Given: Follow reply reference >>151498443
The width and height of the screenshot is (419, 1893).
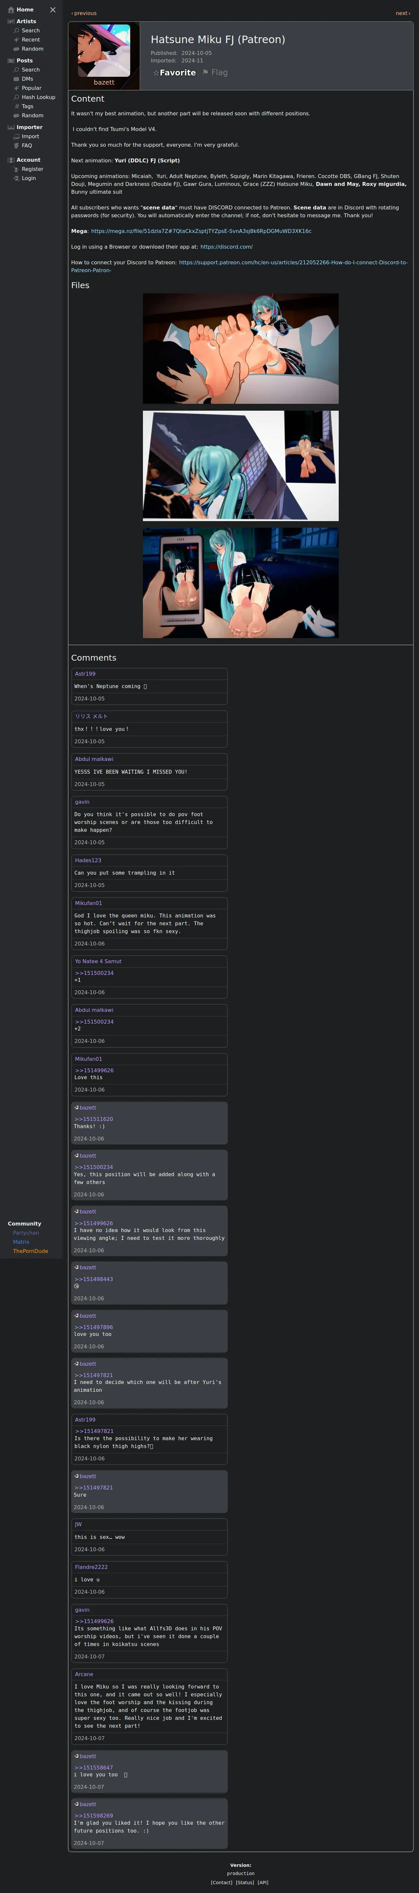Looking at the screenshot, I should [x=94, y=1279].
